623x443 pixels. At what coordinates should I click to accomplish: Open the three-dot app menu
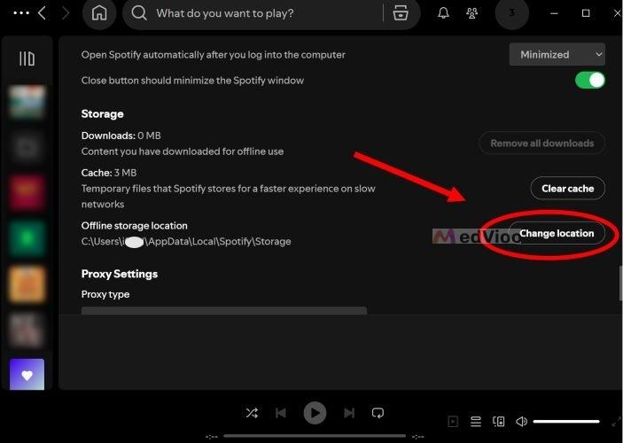(x=21, y=13)
